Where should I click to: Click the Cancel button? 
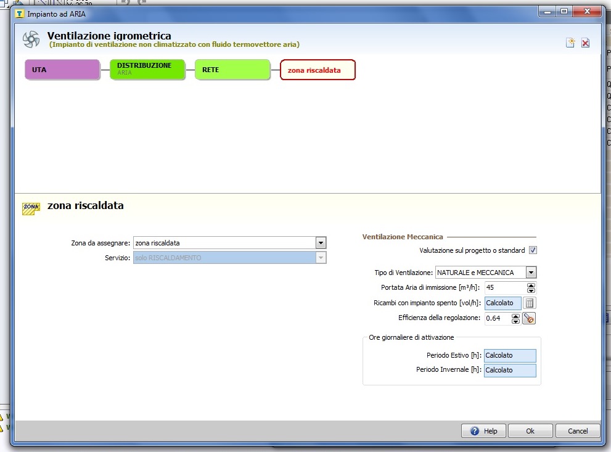[578, 431]
